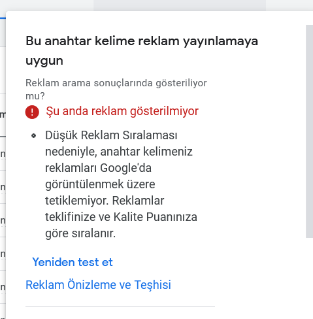Open Reklam Önizleme ve Teşhisi link
The width and height of the screenshot is (313, 319).
(x=98, y=285)
